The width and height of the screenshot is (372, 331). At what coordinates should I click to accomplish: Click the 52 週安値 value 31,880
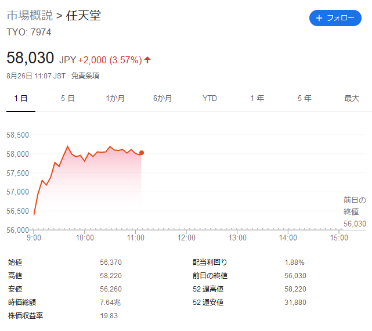pos(295,303)
